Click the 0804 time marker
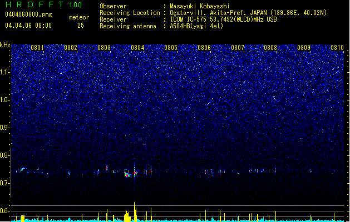The image size is (350, 222). click(137, 48)
